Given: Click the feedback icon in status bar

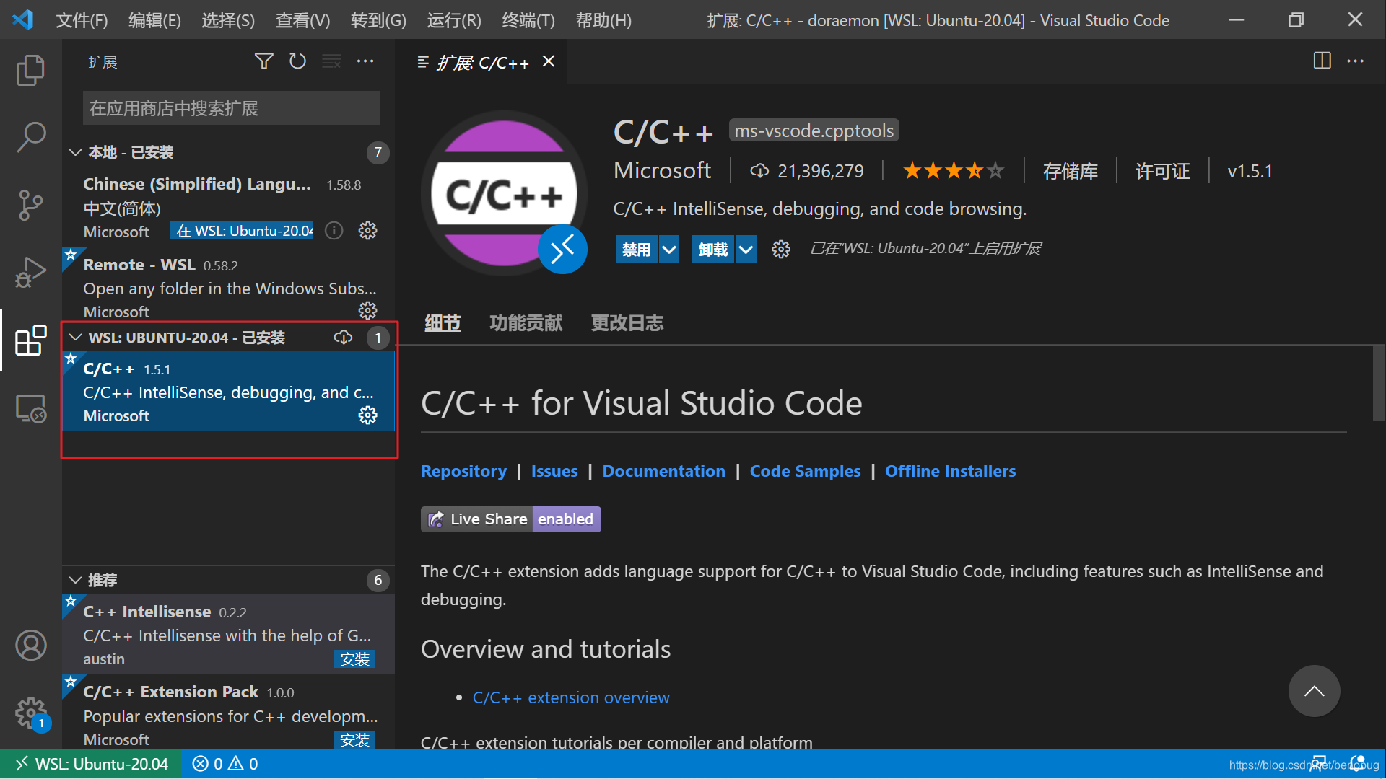Looking at the screenshot, I should point(1319,764).
